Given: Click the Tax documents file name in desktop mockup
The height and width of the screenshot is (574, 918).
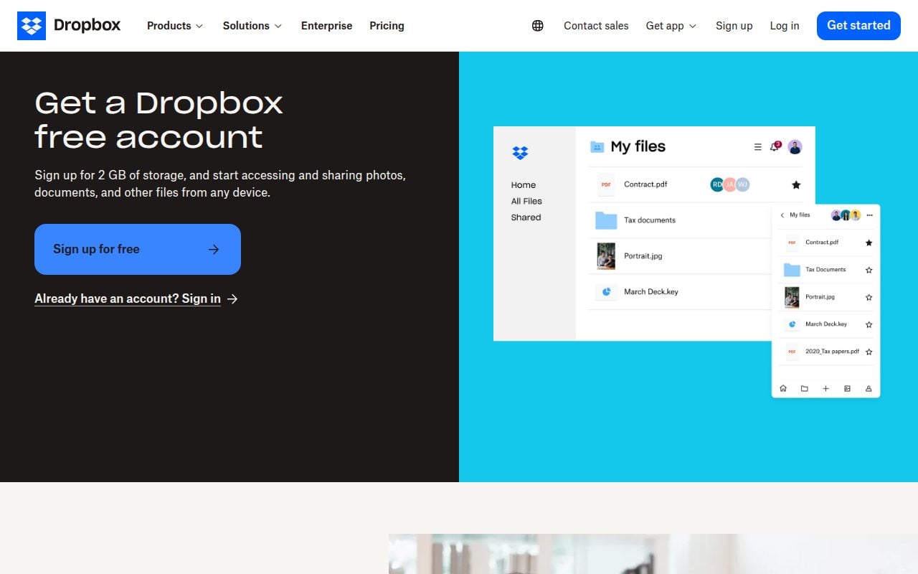Looking at the screenshot, I should click(x=650, y=220).
